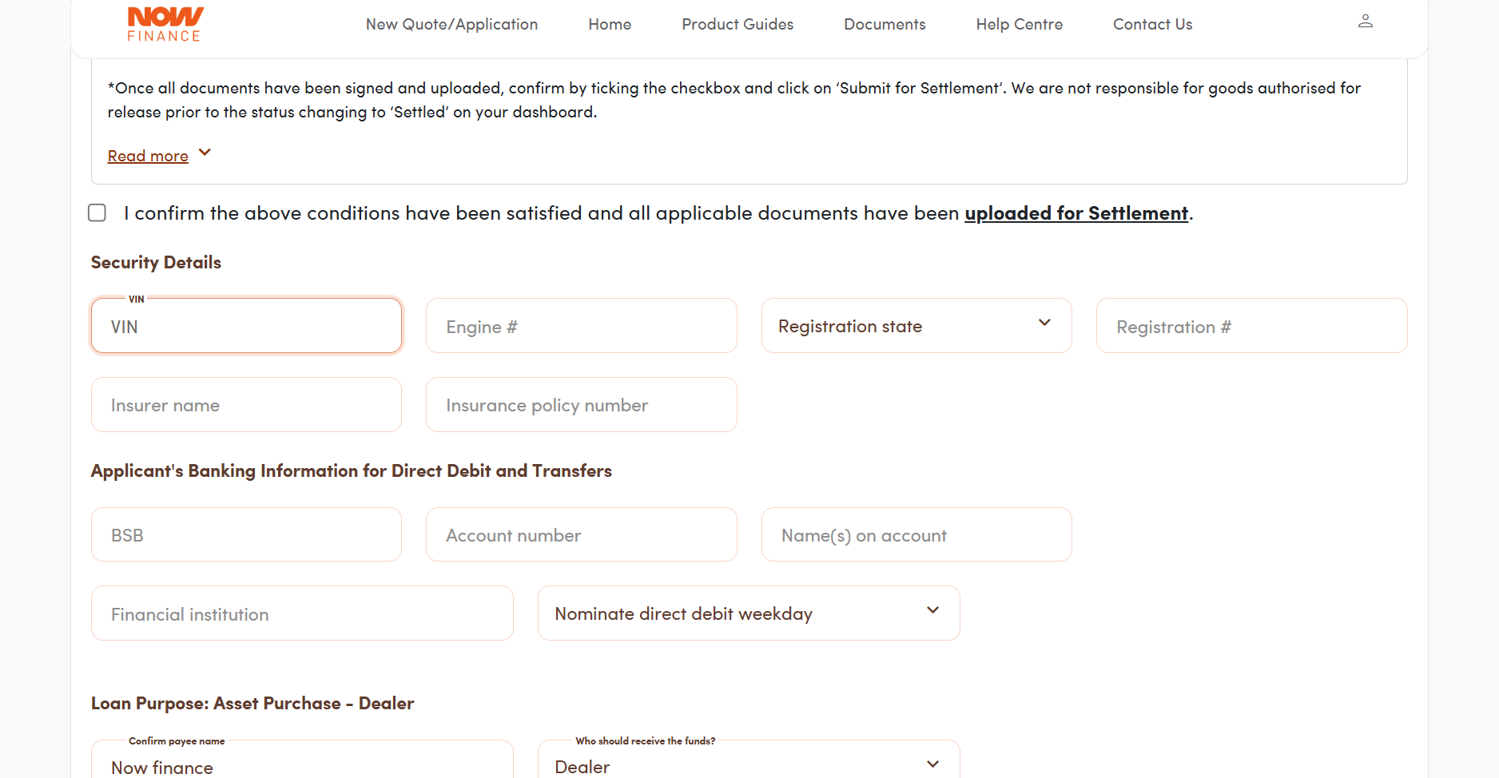Select the Registration # text field

pos(1250,326)
